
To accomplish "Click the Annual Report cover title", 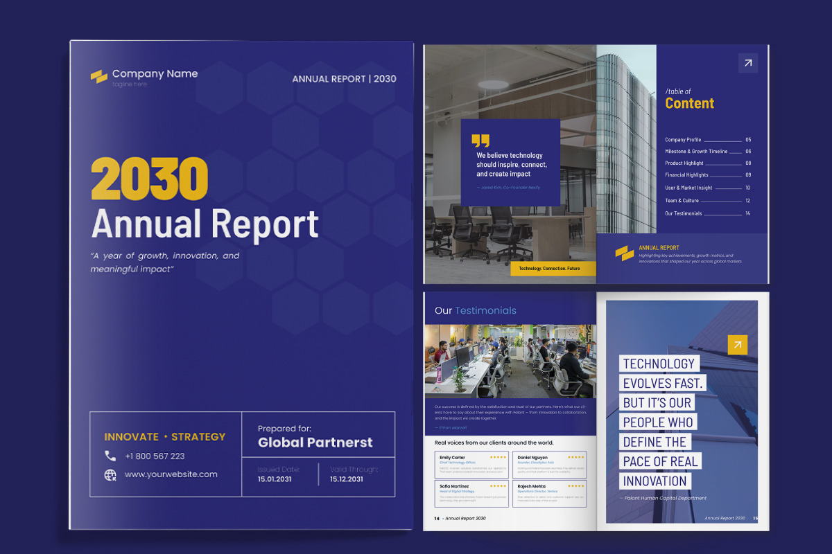I will pyautogui.click(x=205, y=224).
